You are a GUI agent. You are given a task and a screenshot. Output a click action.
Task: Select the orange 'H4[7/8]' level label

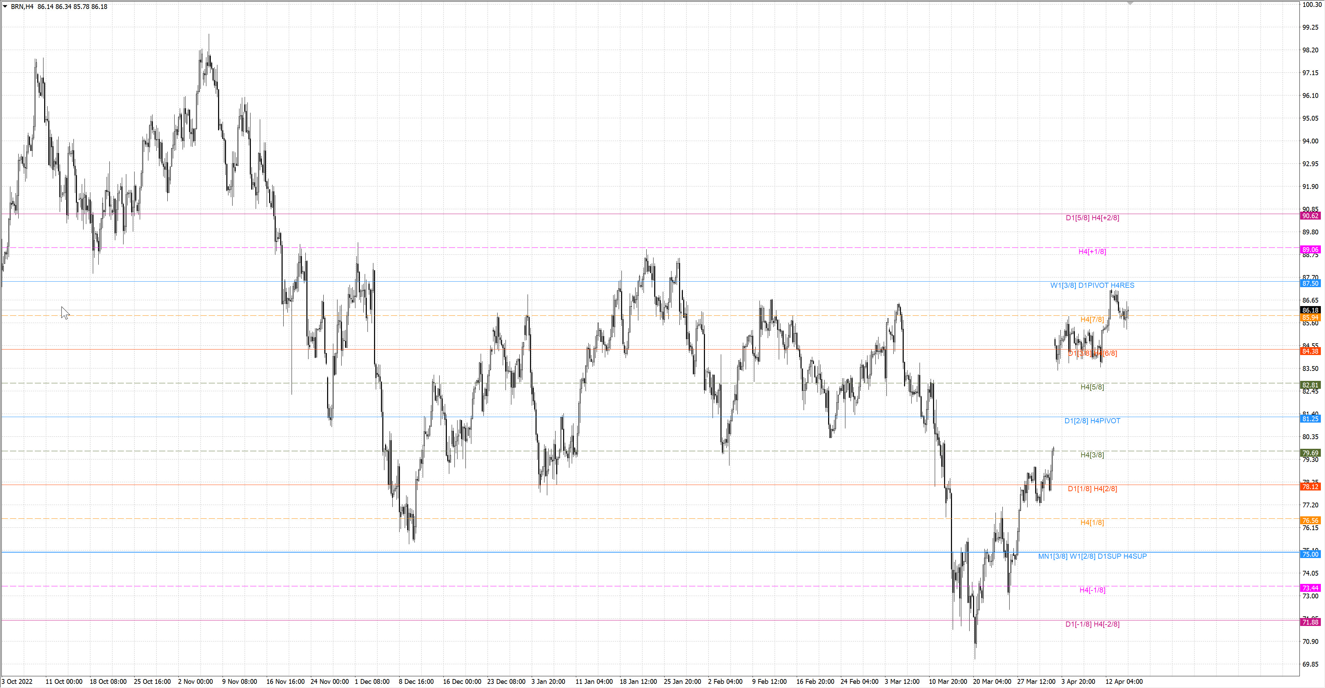pyautogui.click(x=1092, y=319)
